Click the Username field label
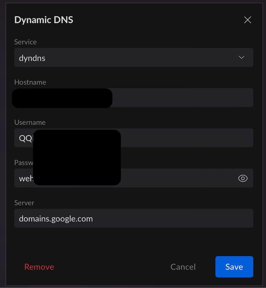266x288 pixels. tap(30, 122)
